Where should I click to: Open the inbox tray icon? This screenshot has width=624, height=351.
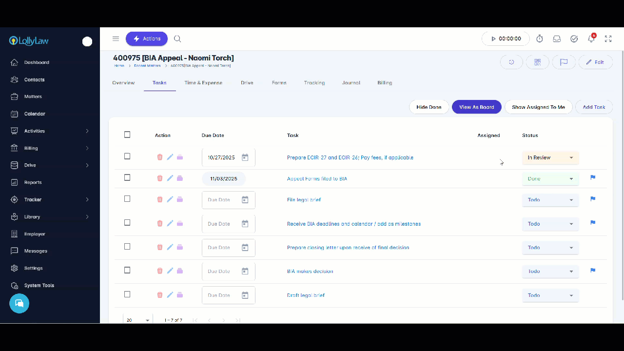click(x=557, y=39)
